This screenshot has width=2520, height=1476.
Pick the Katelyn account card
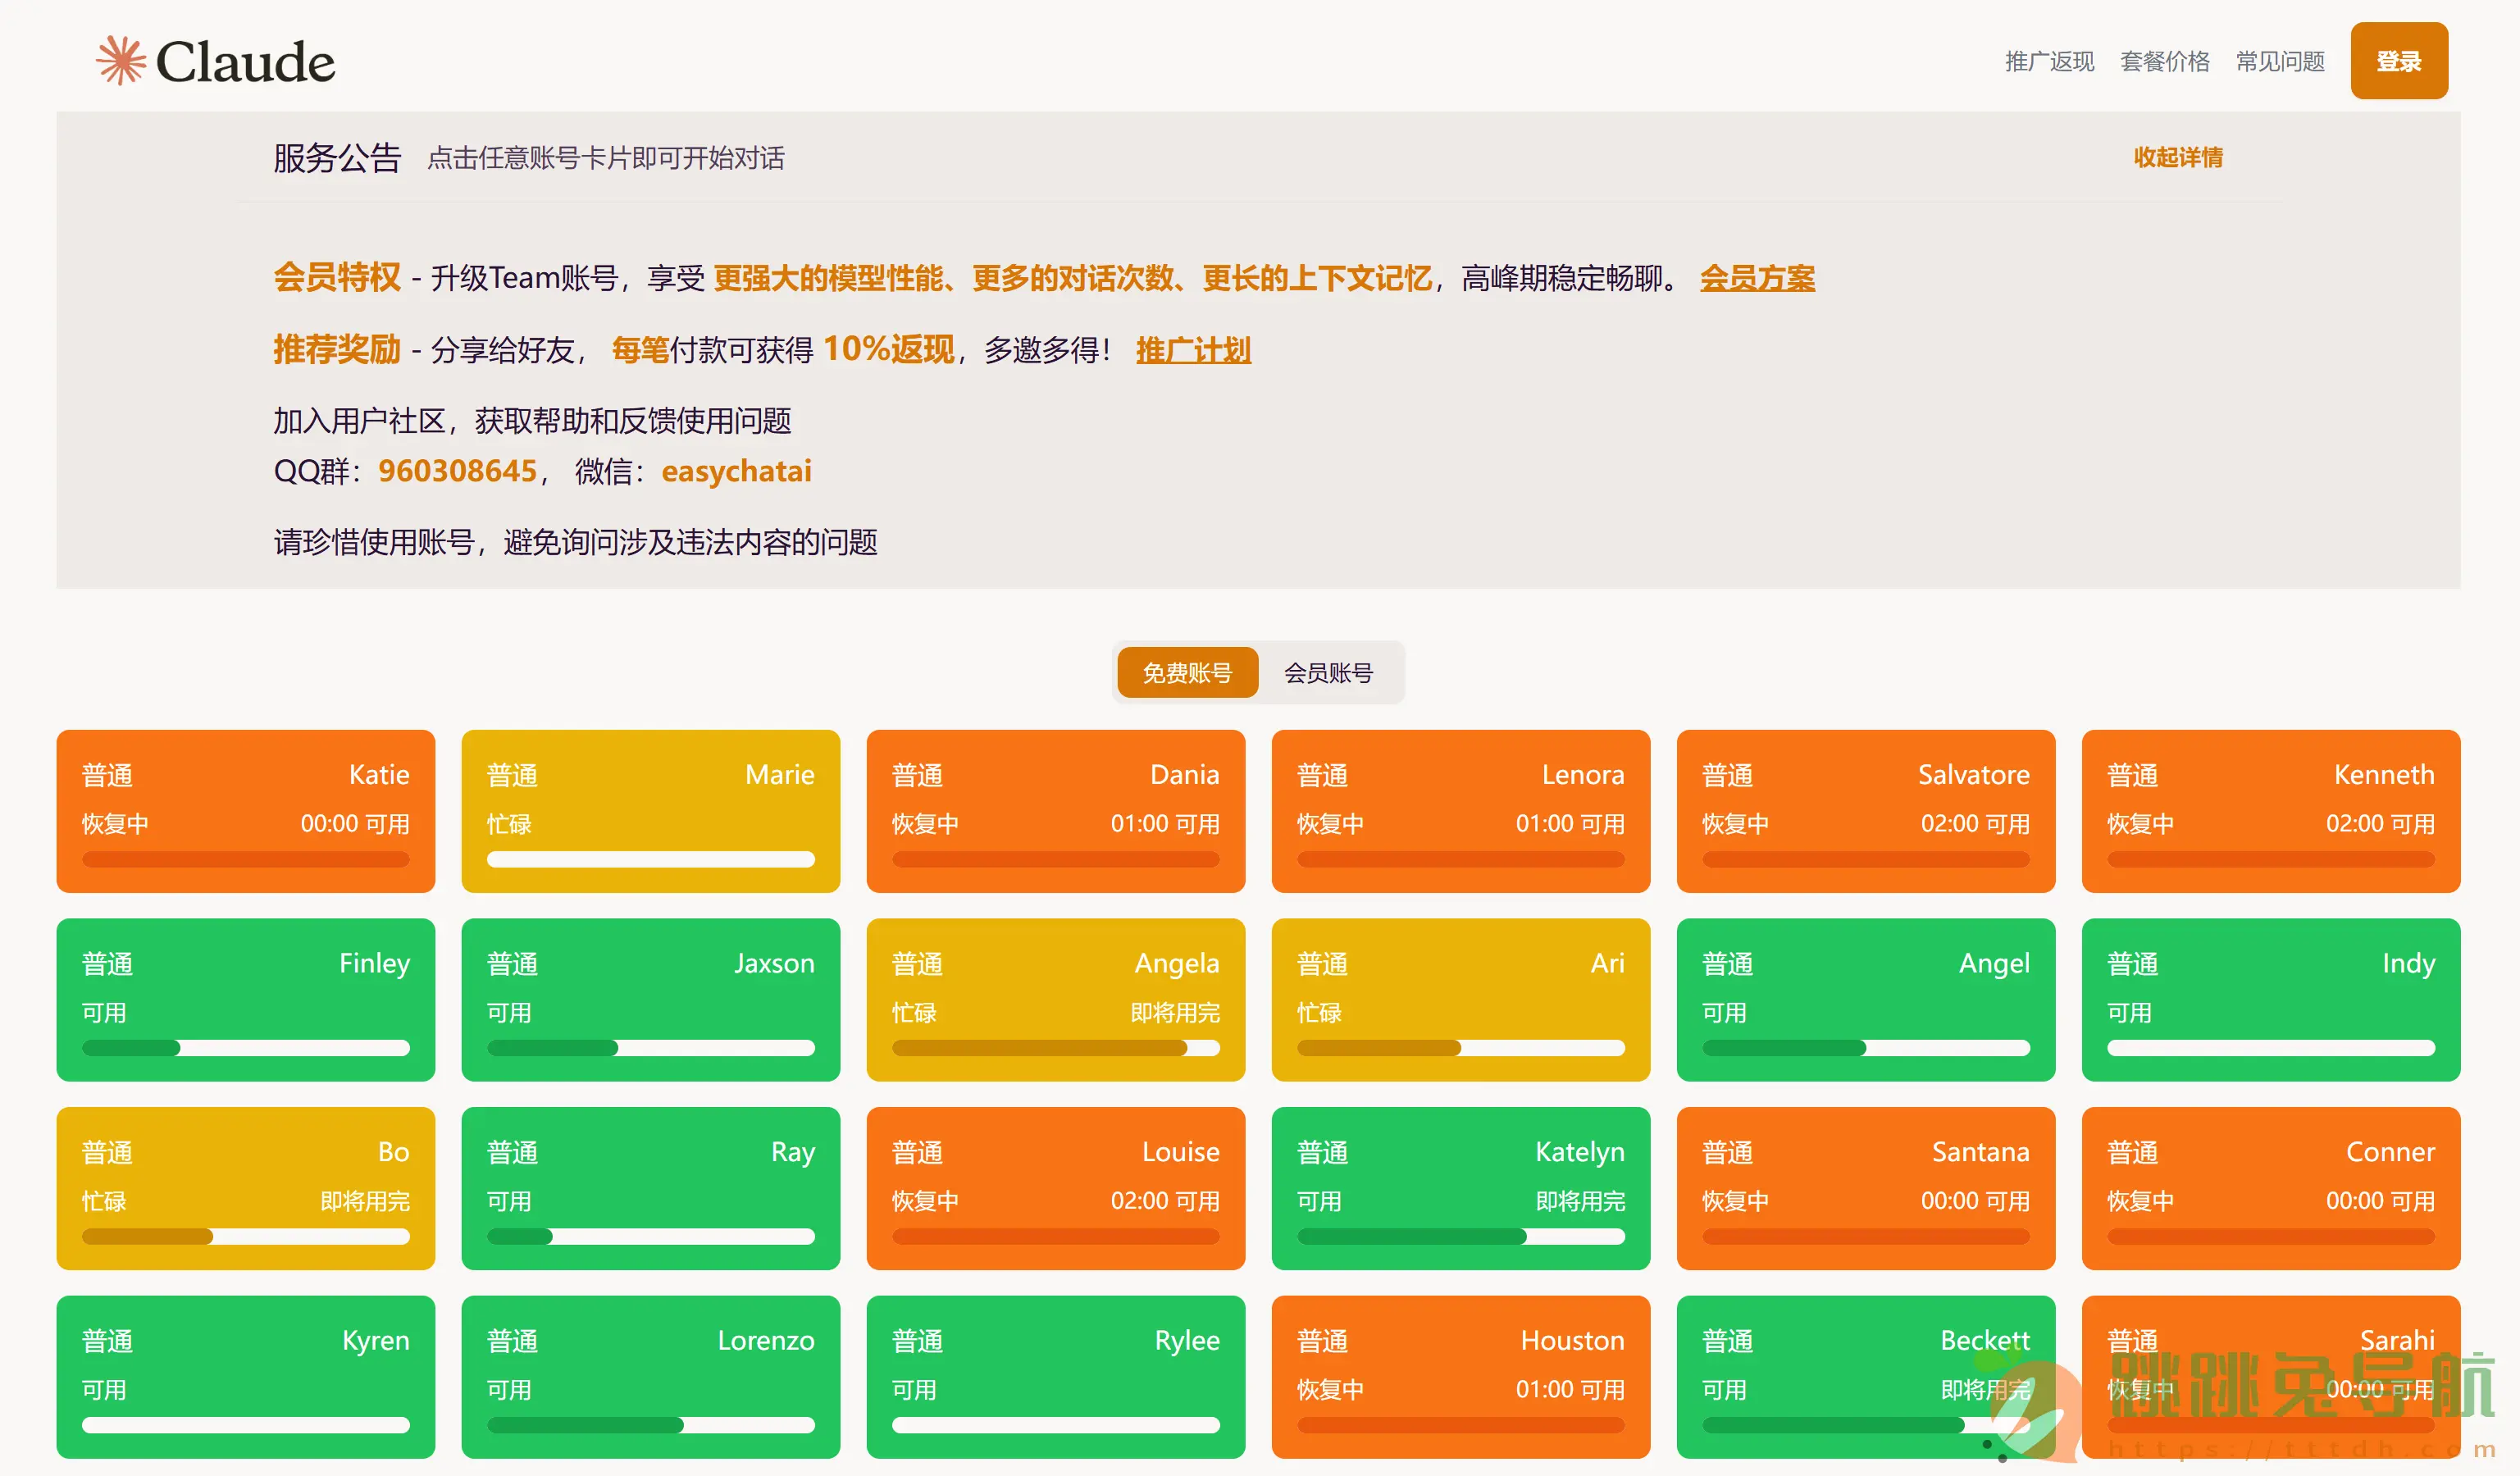point(1461,1189)
